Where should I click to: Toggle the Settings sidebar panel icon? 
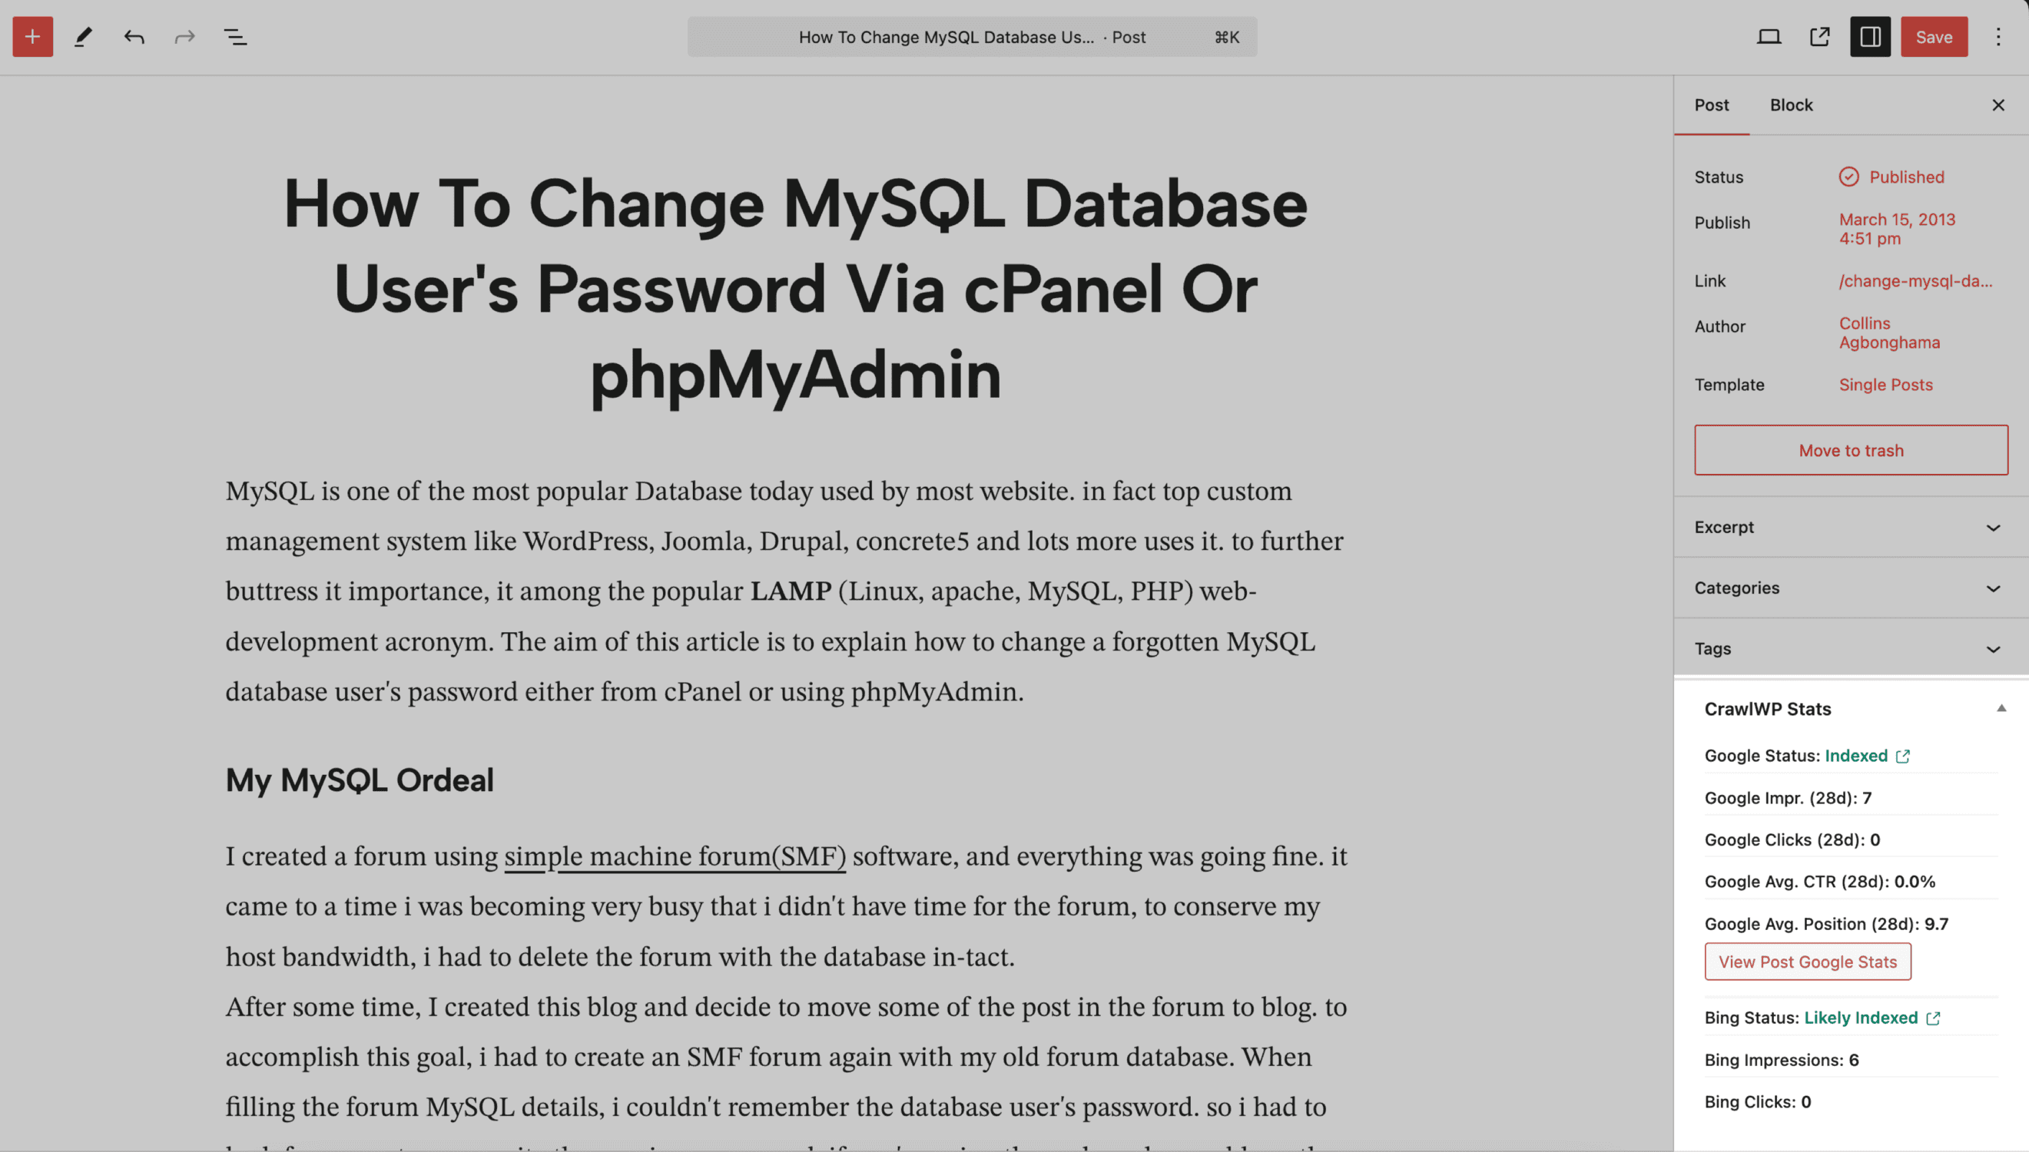pyautogui.click(x=1870, y=36)
